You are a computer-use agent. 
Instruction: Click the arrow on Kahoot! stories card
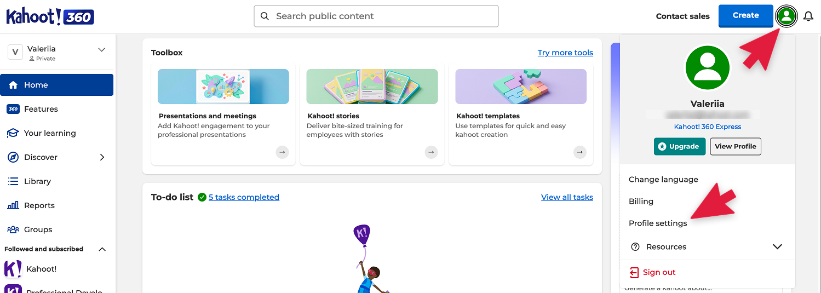[x=431, y=152]
